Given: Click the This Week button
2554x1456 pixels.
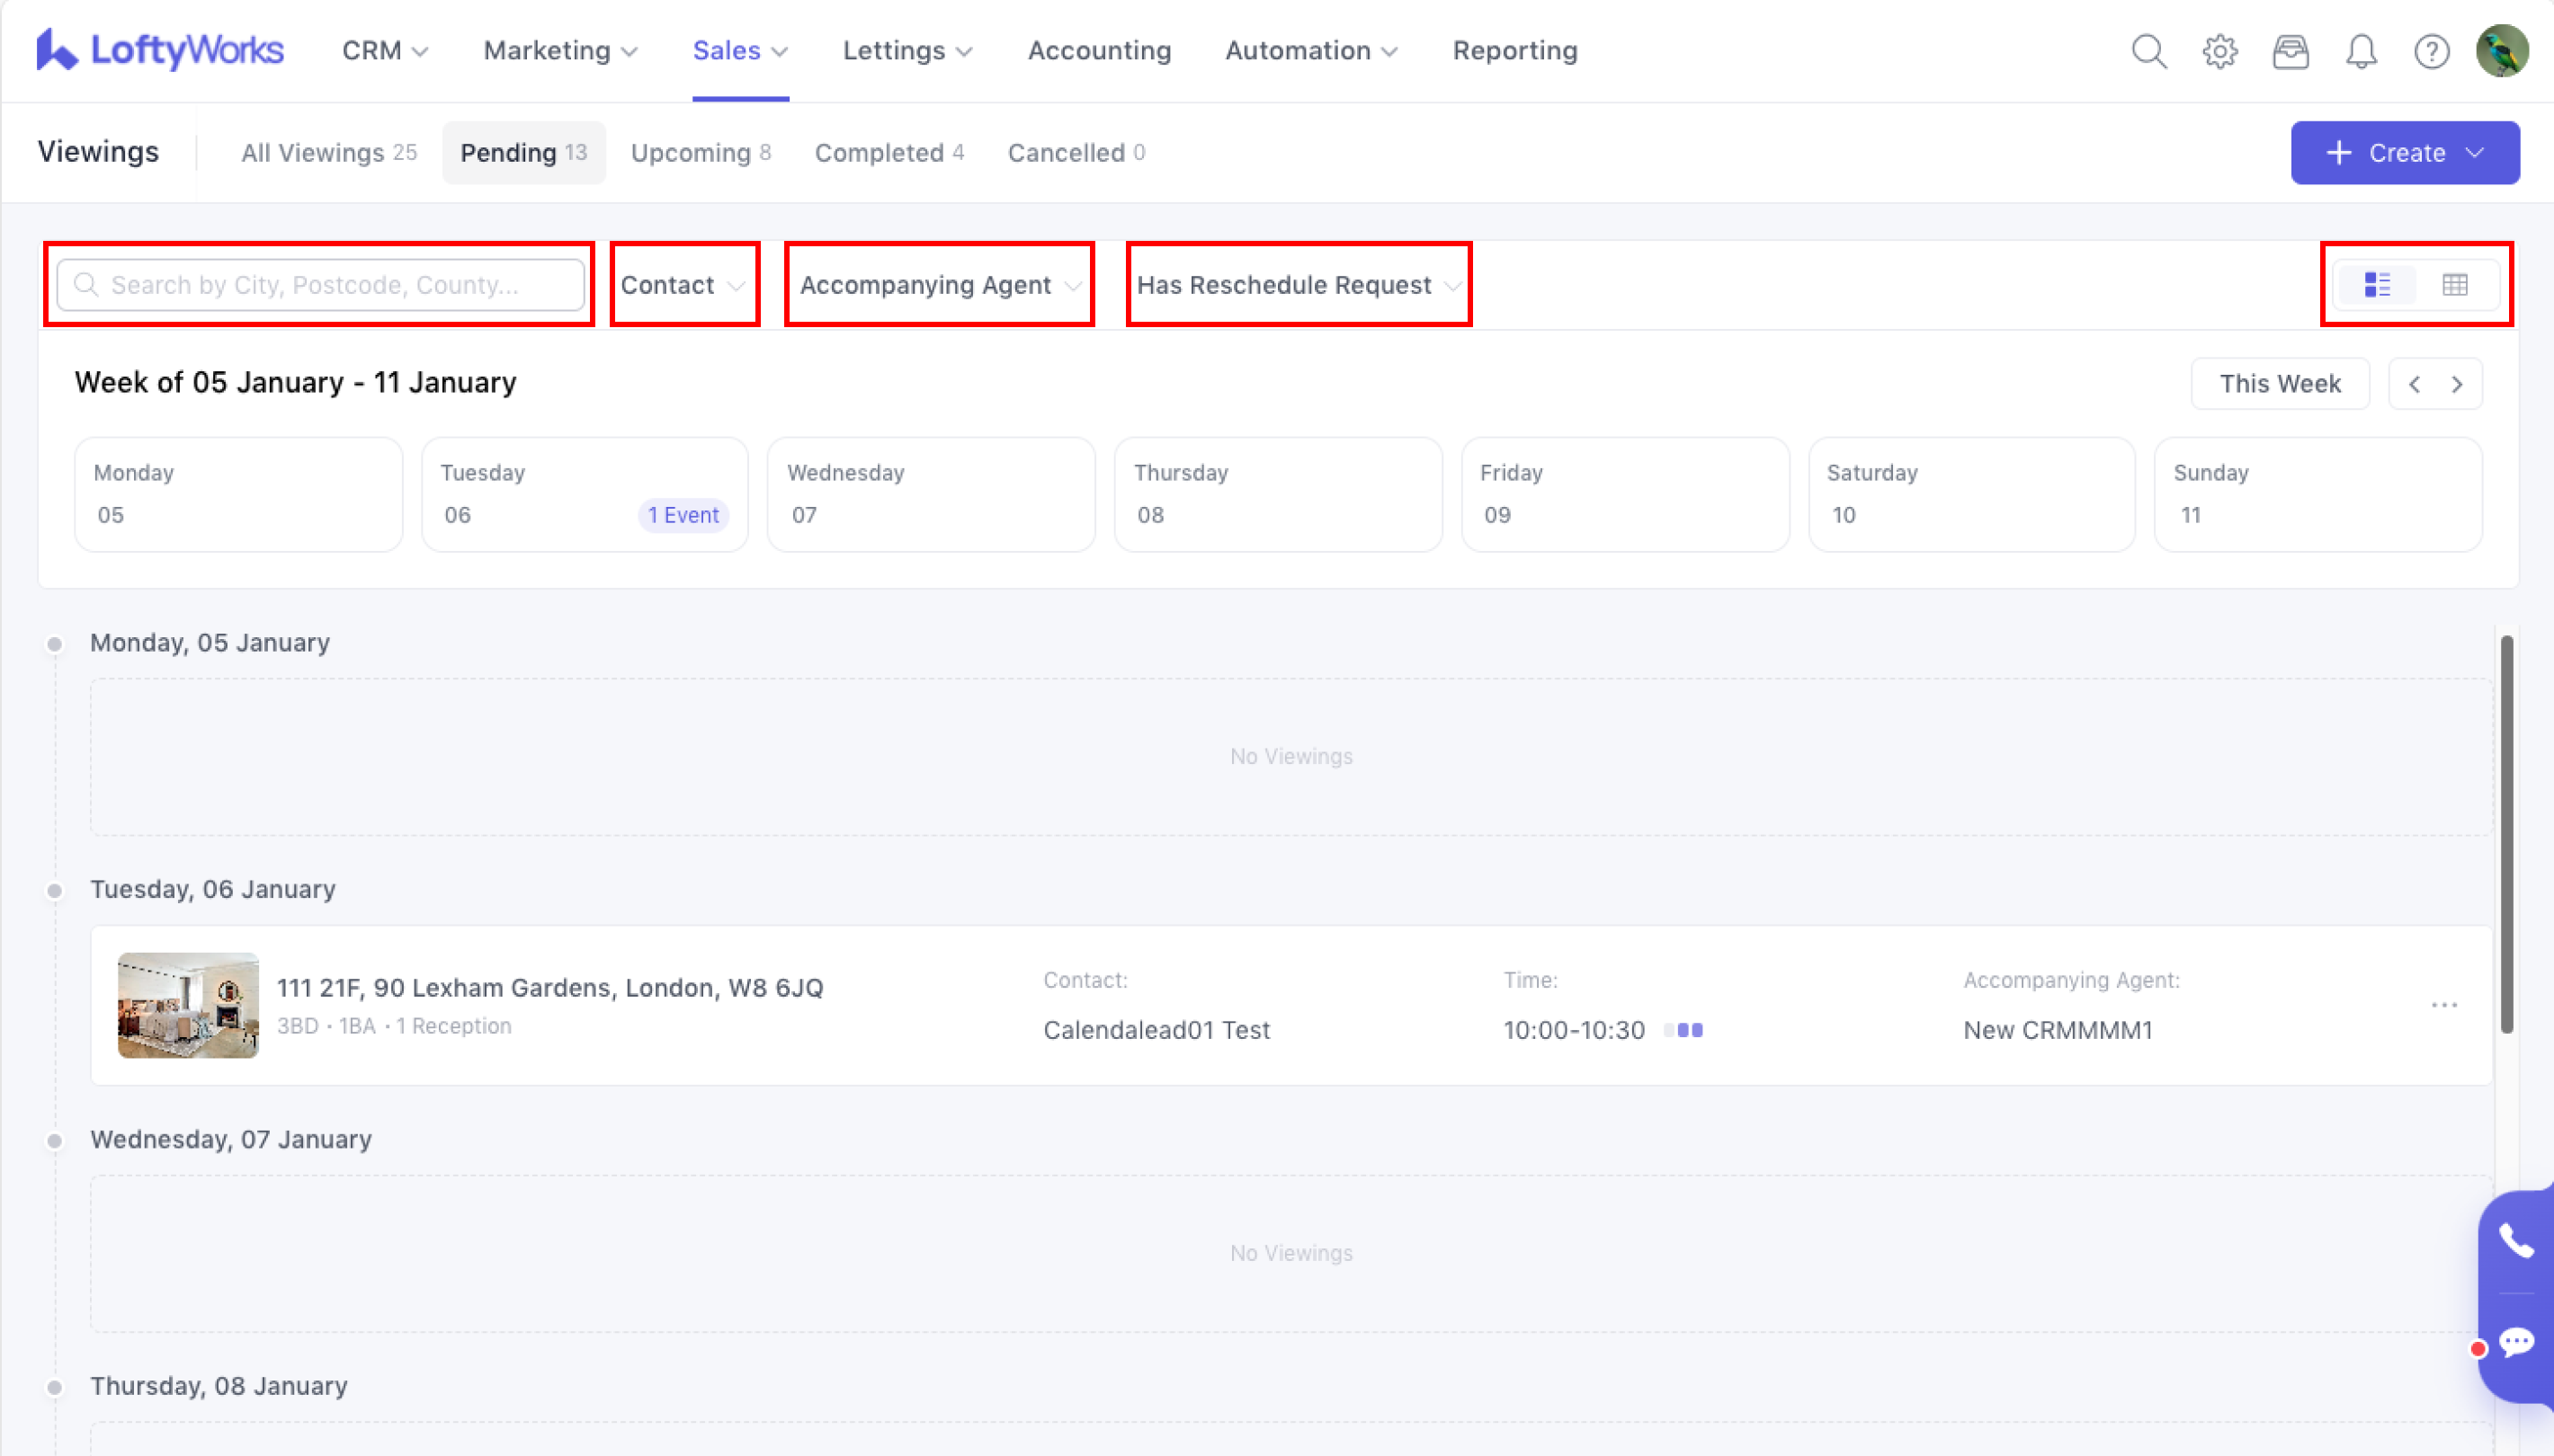Looking at the screenshot, I should pyautogui.click(x=2279, y=384).
